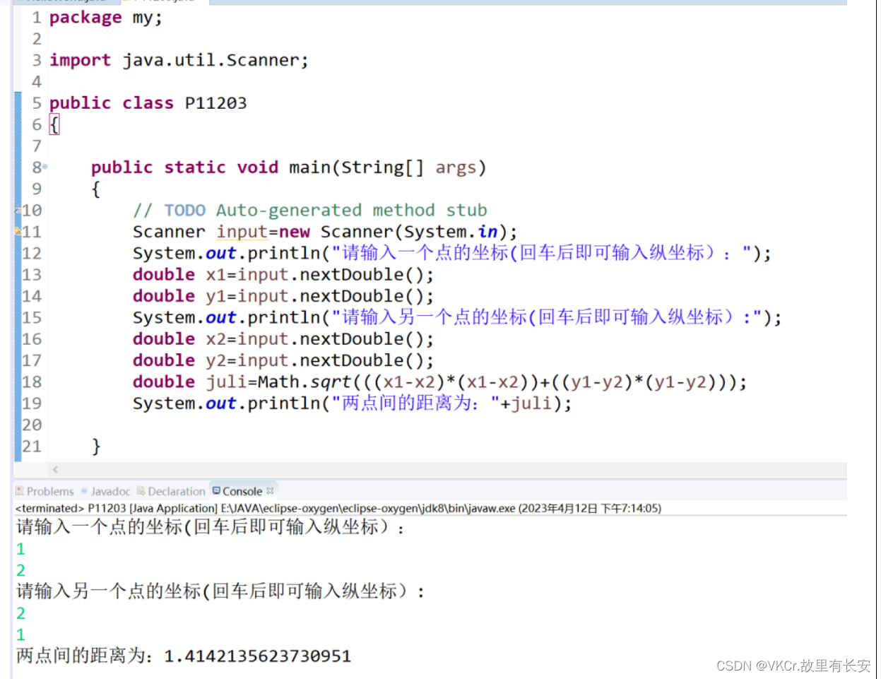Click the Console view icon on the Console tab
Image resolution: width=881 pixels, height=679 pixels.
(216, 491)
